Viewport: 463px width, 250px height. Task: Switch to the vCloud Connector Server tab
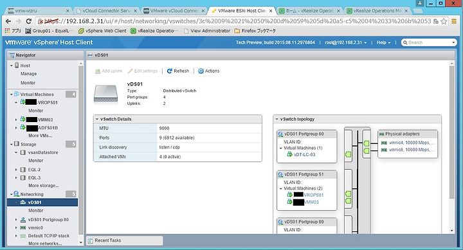pos(106,11)
